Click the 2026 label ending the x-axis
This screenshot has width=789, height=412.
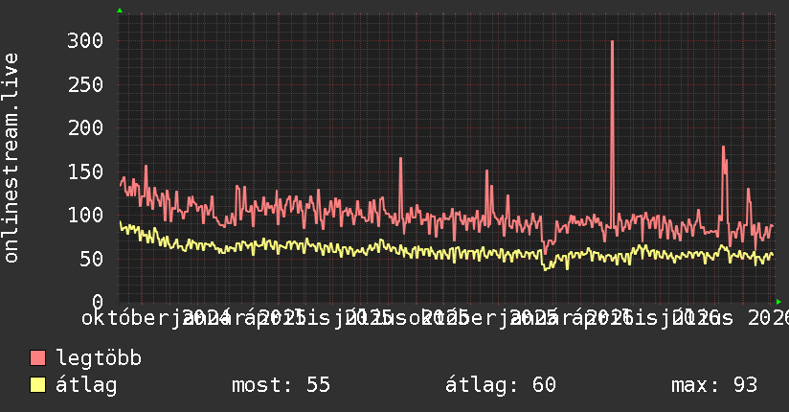[x=768, y=318]
